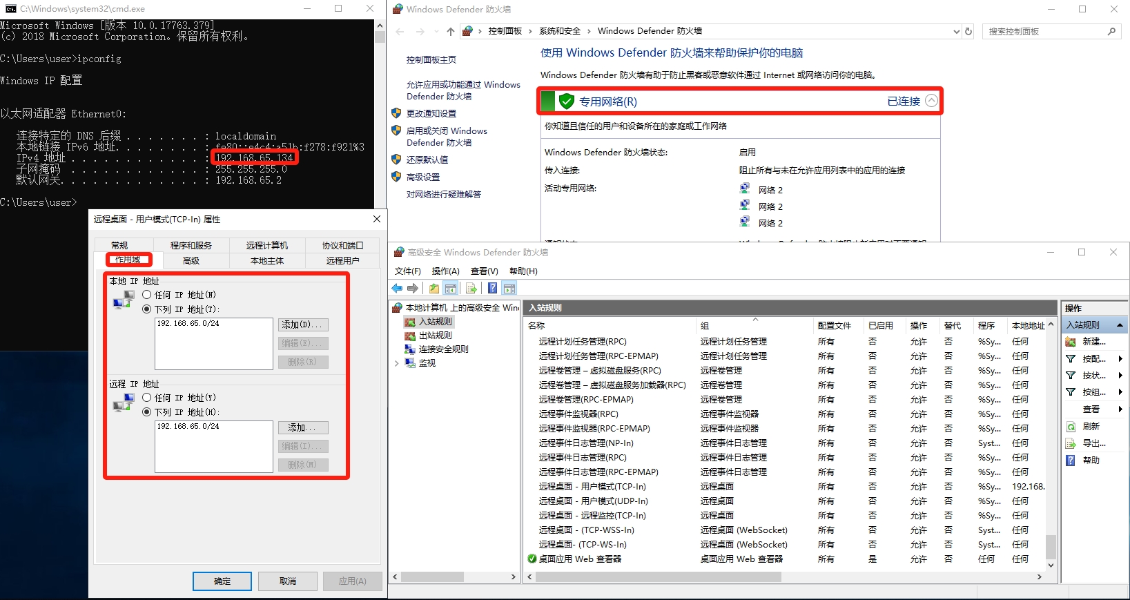Switch to 远程计算机 tab
This screenshot has height=600, width=1130.
[x=267, y=246]
